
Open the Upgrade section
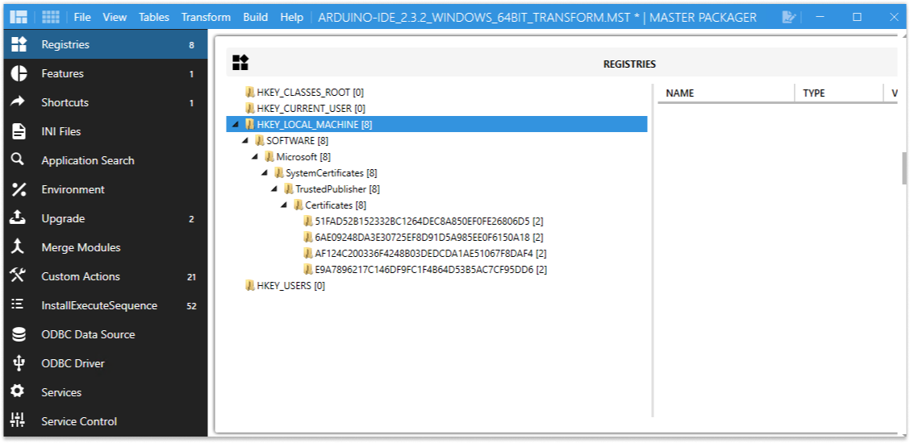tap(105, 218)
